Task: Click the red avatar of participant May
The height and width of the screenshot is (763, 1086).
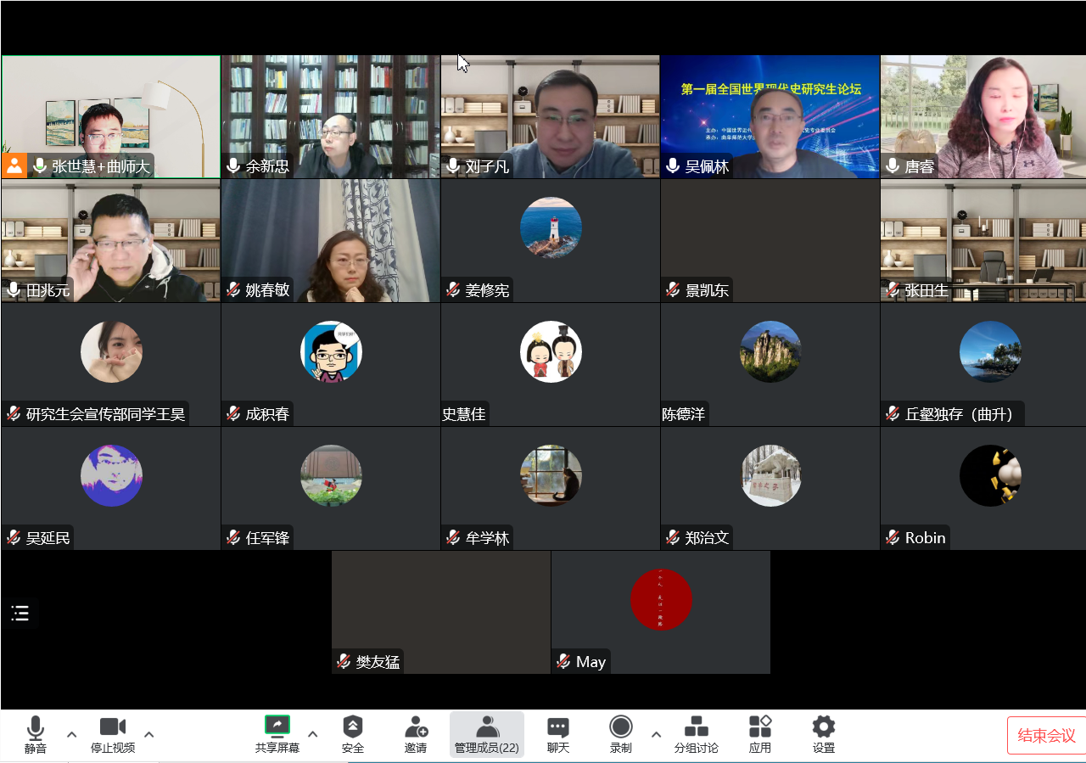Action: point(661,599)
